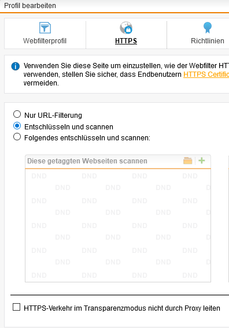Click the Folgendes entschlüsseln und scannen label text
Viewport: 229px width, 328px height.
point(87,138)
